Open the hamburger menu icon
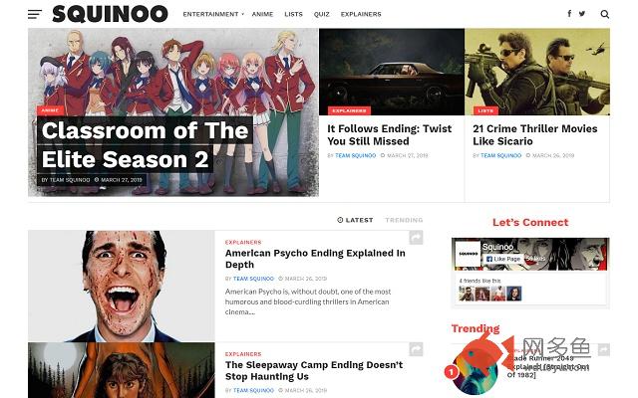The image size is (638, 398). click(x=35, y=14)
